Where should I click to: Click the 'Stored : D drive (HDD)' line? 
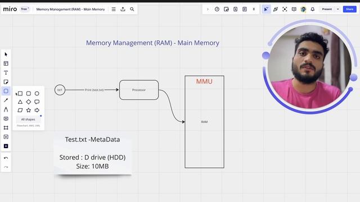pyautogui.click(x=92, y=157)
